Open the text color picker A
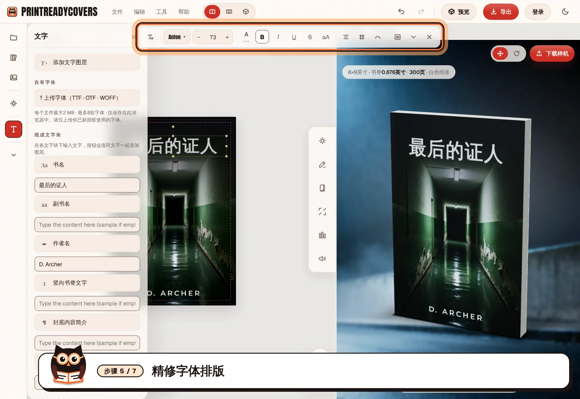This screenshot has width=580, height=399. 246,37
